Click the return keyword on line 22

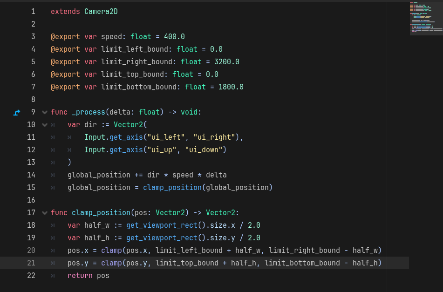click(x=80, y=276)
